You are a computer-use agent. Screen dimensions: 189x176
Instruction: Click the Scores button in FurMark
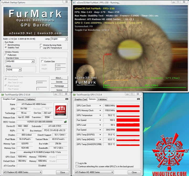click(x=59, y=90)
